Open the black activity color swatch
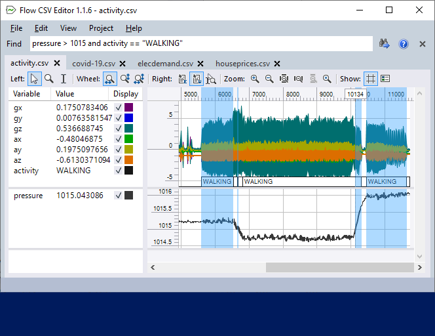 128,171
